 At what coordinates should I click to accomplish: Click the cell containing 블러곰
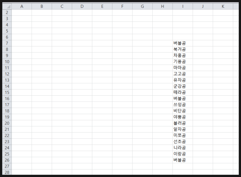(x=183, y=123)
